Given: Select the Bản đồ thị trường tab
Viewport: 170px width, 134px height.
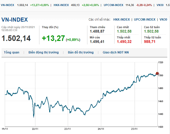Looking at the screenshot, I should pyautogui.click(x=81, y=53).
